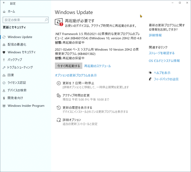
Task: Click the home icon next to ホーム
Action: (x=4, y=12)
